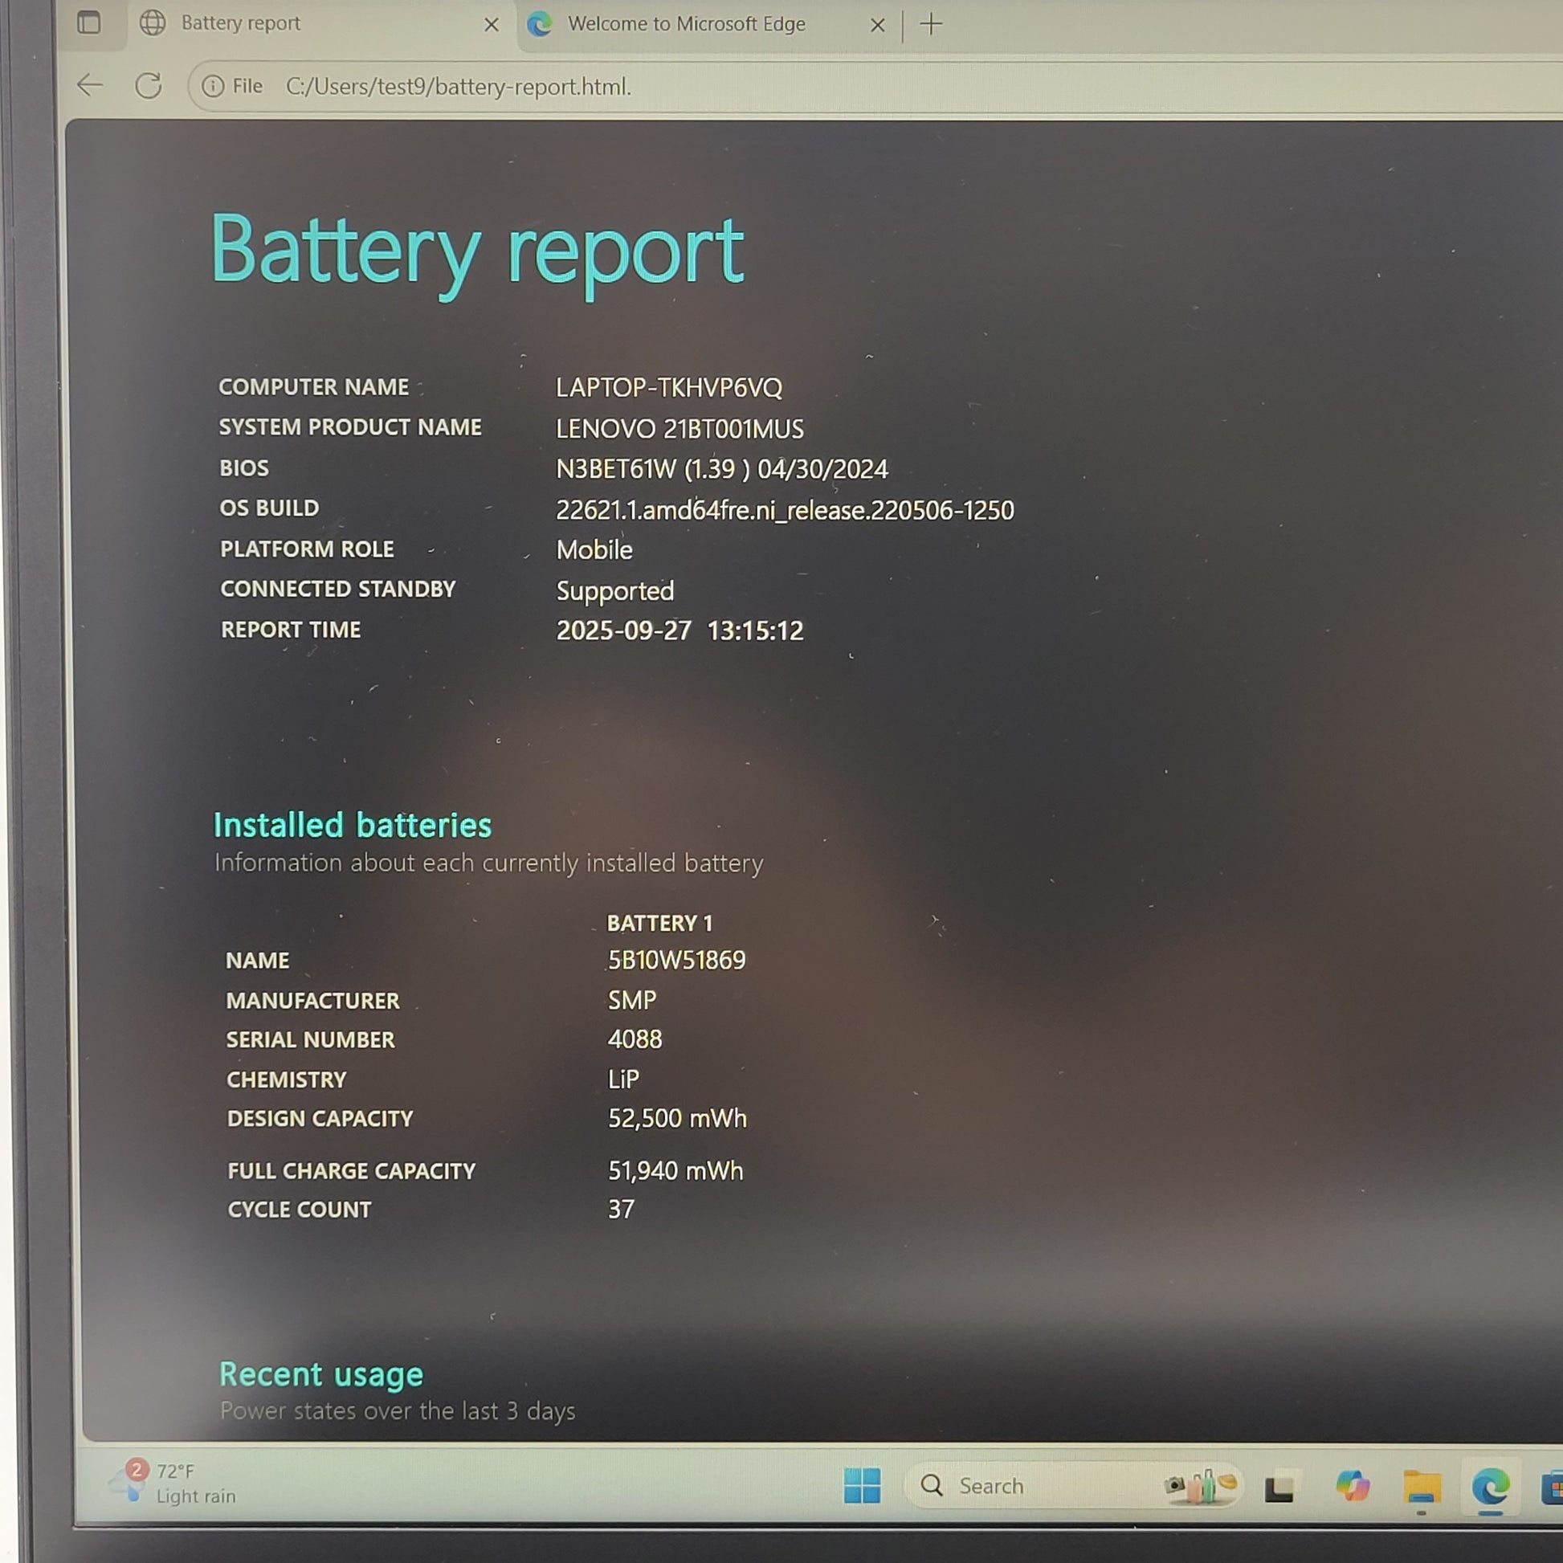Viewport: 1563px width, 1563px height.
Task: Close the Welcome to Microsoft Edge tab
Action: (x=877, y=26)
